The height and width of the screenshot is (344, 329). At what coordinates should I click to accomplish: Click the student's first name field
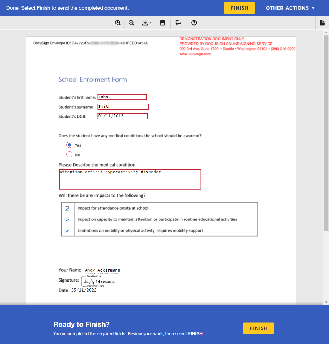pyautogui.click(x=122, y=97)
